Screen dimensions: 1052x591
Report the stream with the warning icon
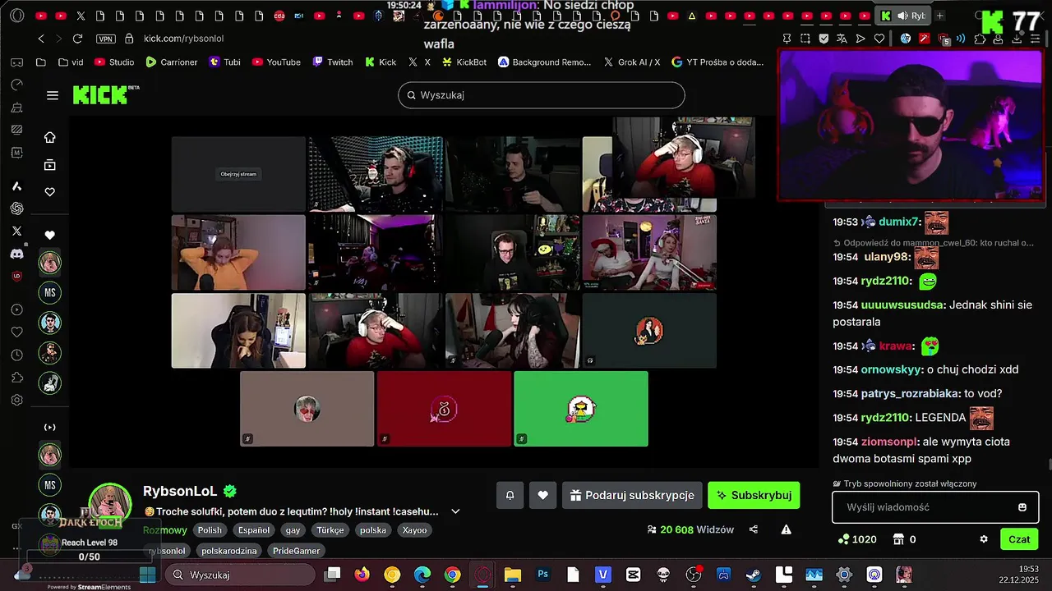787,529
